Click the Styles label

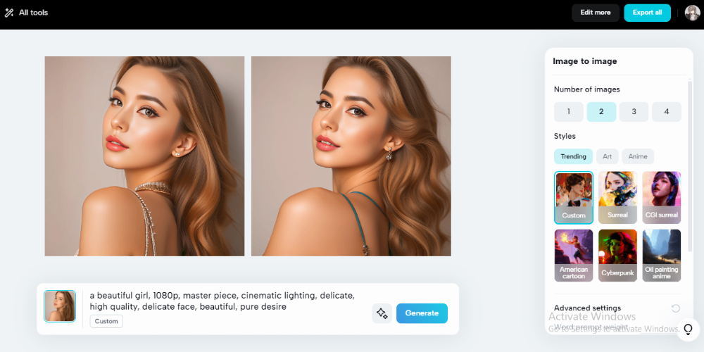point(565,136)
